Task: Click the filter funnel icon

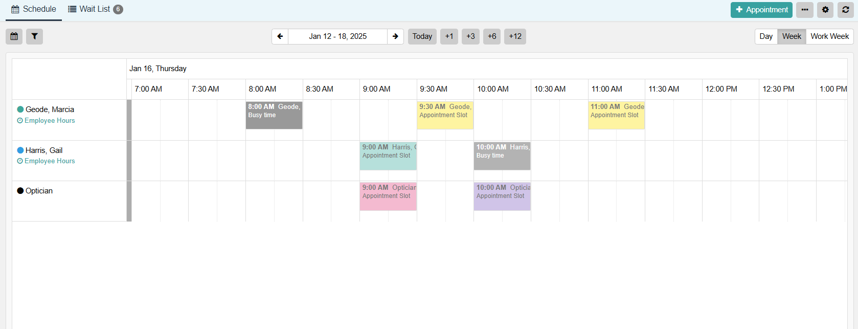Action: [34, 36]
